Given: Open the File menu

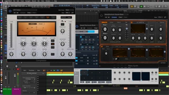Looking at the screenshot, I should pos(14,1).
